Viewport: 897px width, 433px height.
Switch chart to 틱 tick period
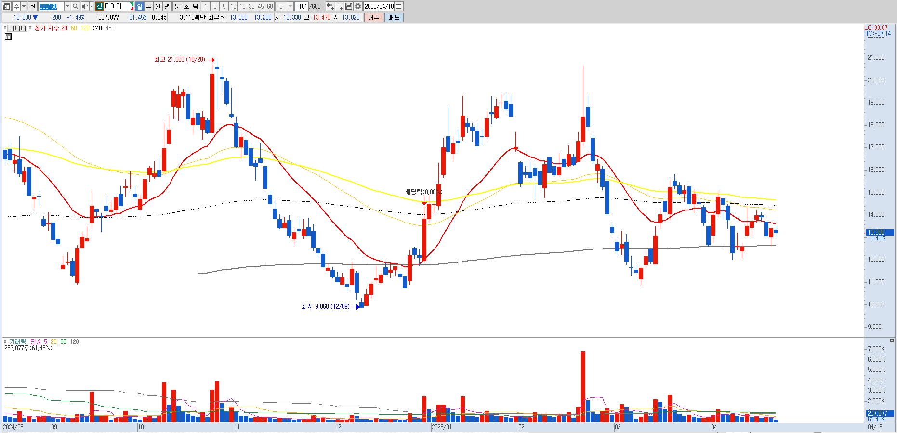(195, 6)
